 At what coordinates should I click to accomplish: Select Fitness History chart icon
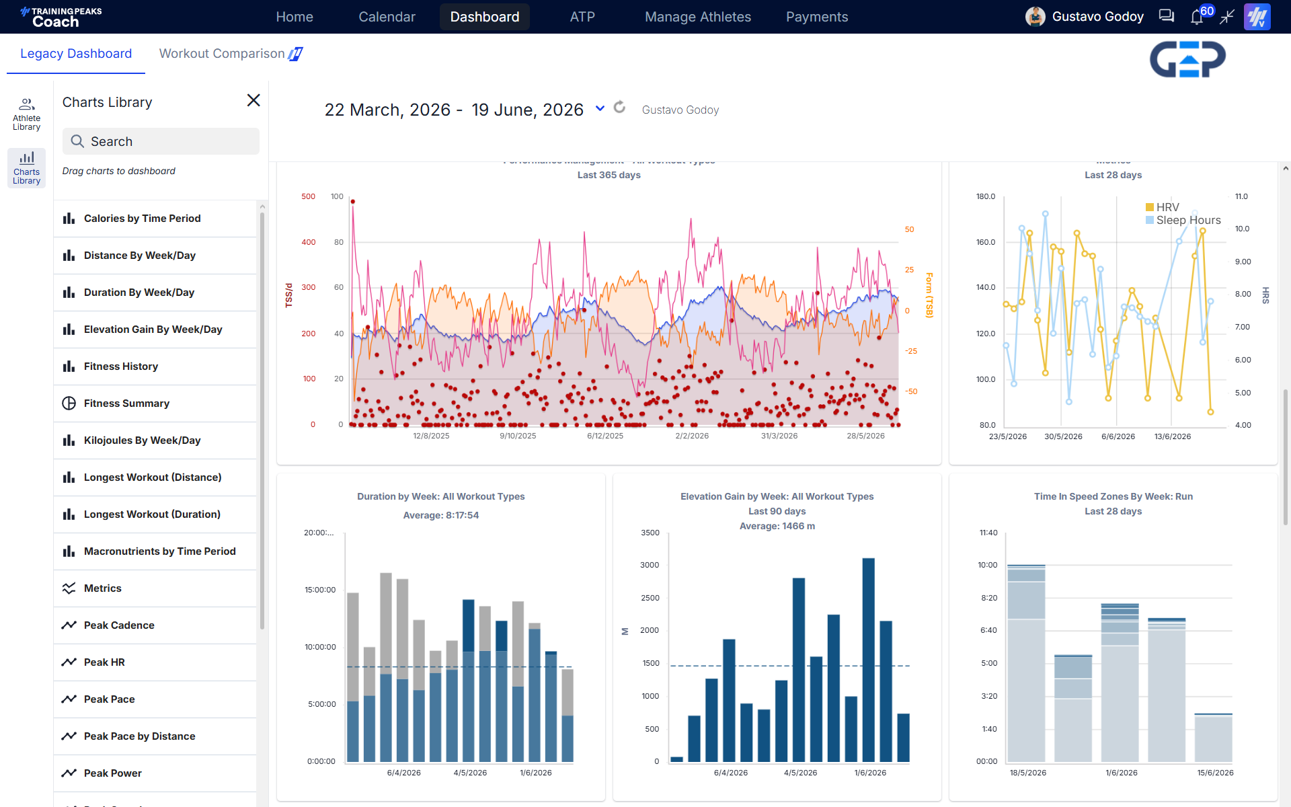[x=69, y=367]
